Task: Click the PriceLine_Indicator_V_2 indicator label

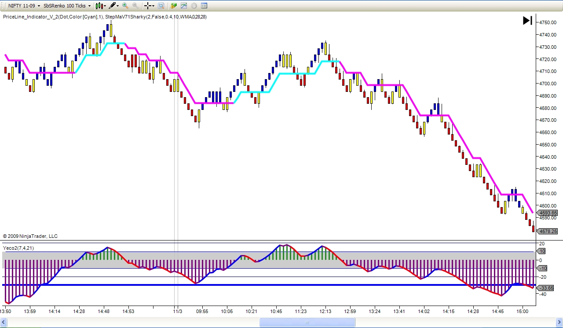Action: coord(53,17)
